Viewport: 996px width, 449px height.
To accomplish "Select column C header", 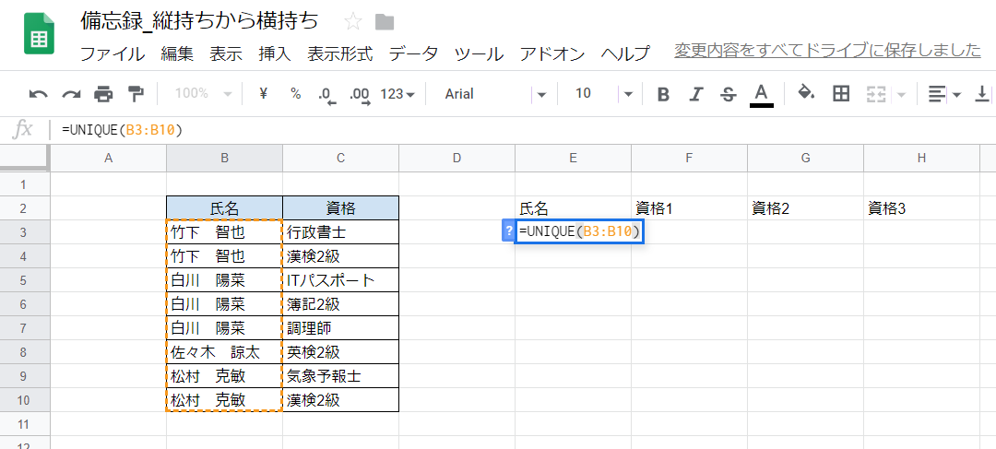I will 340,159.
